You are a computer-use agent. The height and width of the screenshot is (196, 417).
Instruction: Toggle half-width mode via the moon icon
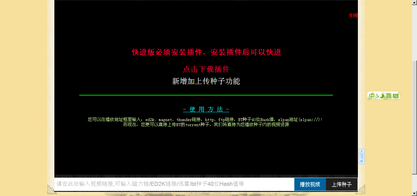[382, 96]
